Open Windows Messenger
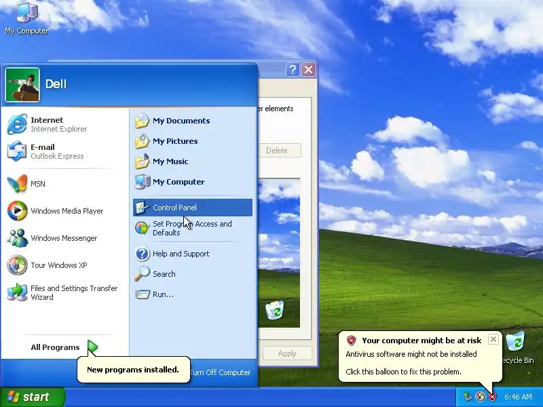Viewport: 543px width, 407px height. click(64, 238)
